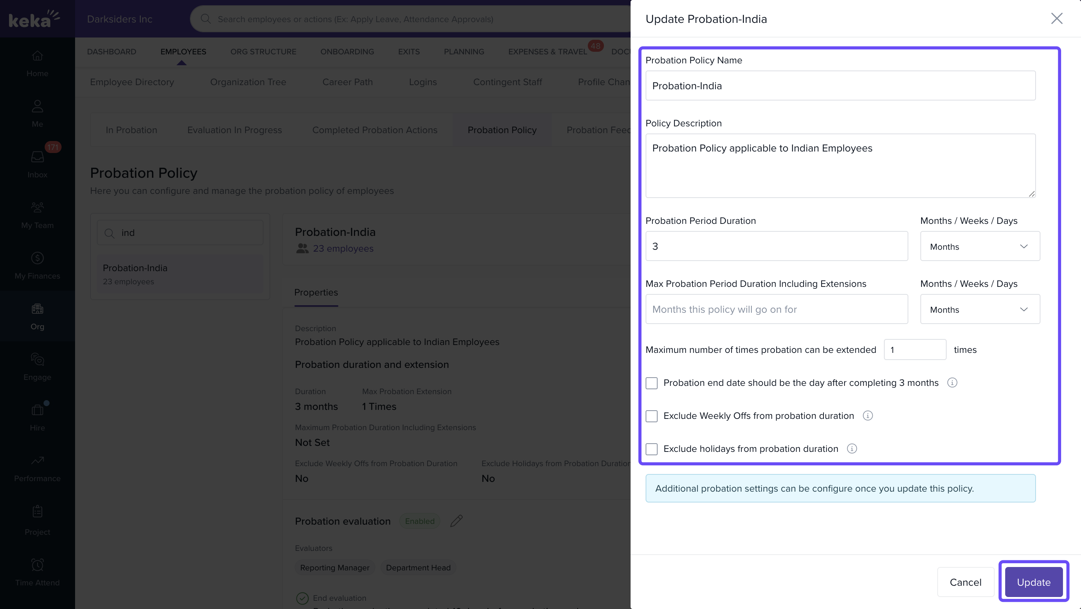Click info icon beside probation end date option
Viewport: 1081px width, 609px height.
tap(952, 382)
